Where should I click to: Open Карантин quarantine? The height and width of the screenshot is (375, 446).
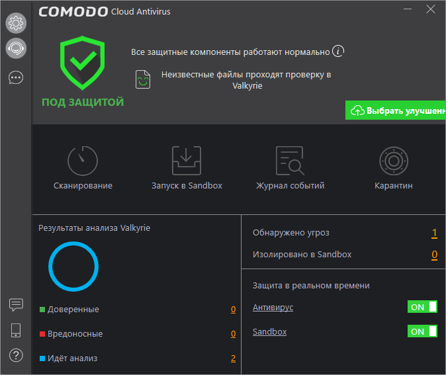[393, 161]
